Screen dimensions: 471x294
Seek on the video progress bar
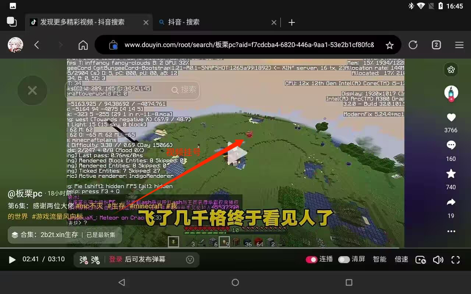click(235, 248)
